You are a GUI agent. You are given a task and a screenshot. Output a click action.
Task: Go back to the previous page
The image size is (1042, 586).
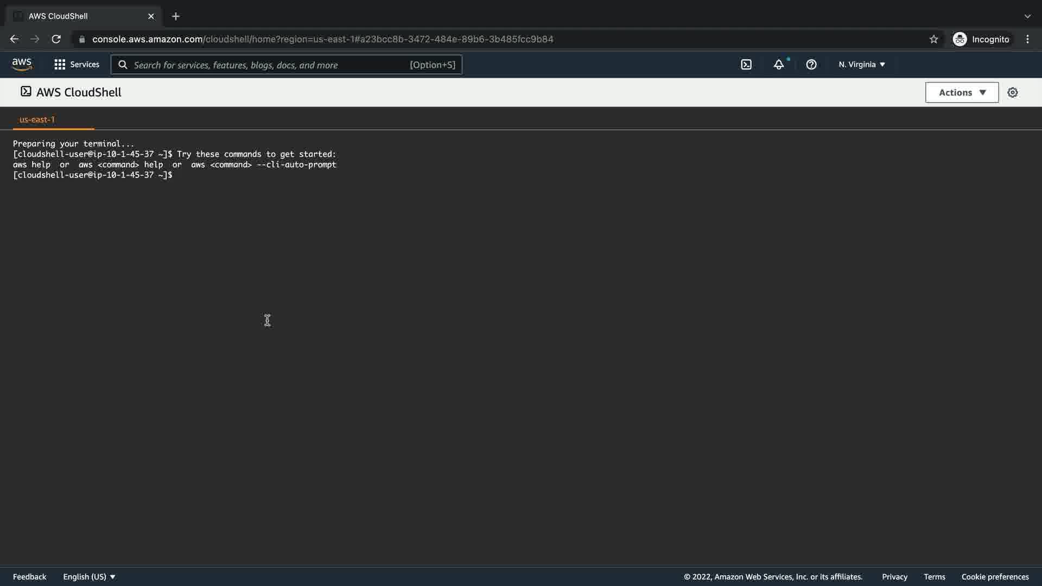coord(14,39)
